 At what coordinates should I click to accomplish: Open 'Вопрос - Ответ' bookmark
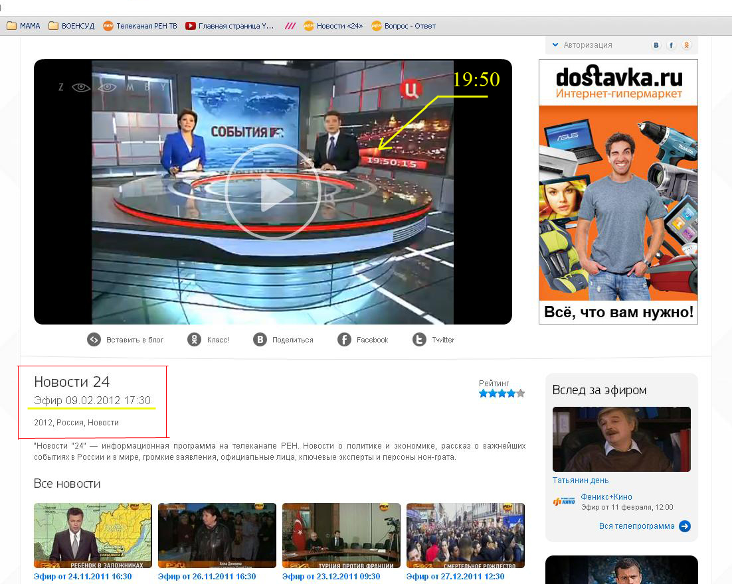pyautogui.click(x=403, y=26)
